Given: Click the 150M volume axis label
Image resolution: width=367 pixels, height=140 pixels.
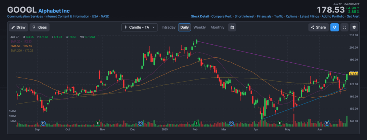Looking at the screenshot, I should (12, 111).
